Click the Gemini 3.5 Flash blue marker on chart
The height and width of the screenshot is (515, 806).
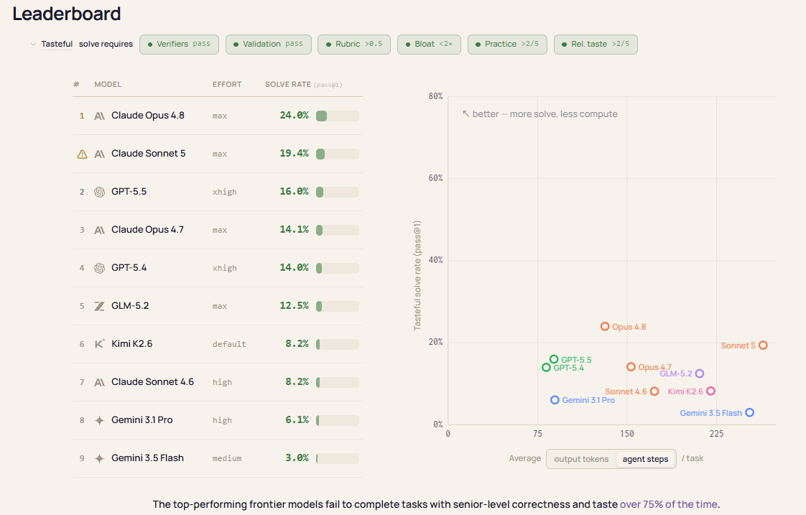tap(750, 413)
